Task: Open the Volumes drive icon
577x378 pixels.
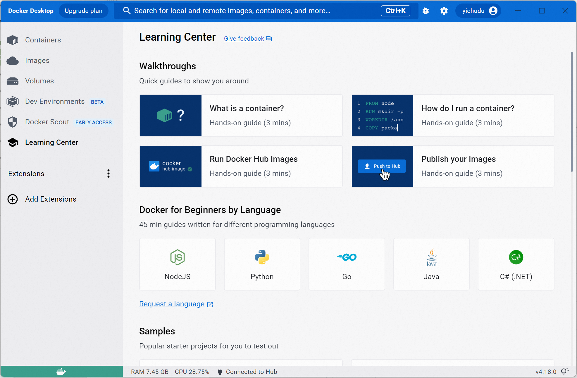Action: [x=13, y=81]
